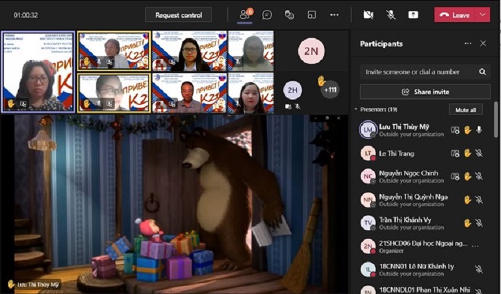The height and width of the screenshot is (294, 501).
Task: Open the Participants panel more options
Action: [467, 44]
